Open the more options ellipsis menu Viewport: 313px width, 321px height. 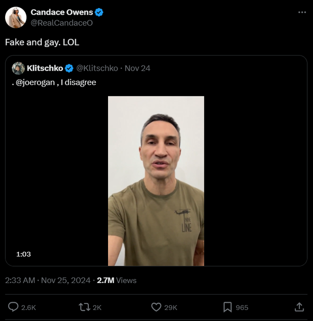point(302,12)
